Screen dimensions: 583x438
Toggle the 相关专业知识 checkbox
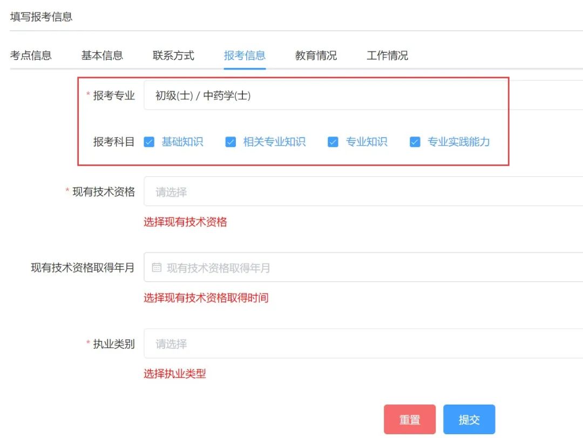pyautogui.click(x=231, y=142)
